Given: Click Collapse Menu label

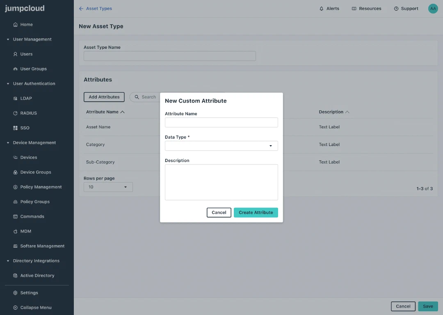Looking at the screenshot, I should click(36, 308).
